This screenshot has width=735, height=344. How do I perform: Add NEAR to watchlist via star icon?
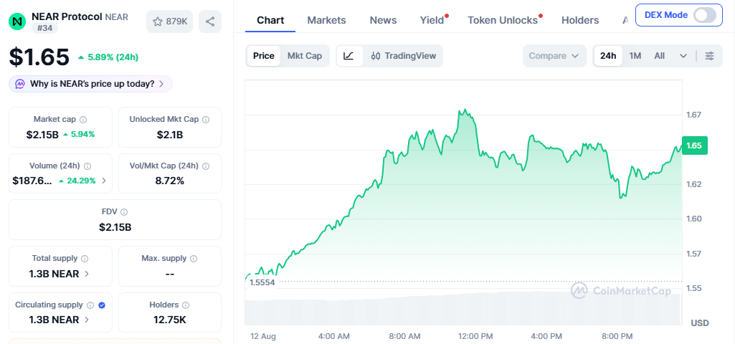click(x=158, y=21)
